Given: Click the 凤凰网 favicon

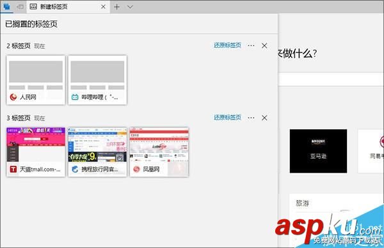Looking at the screenshot, I should [136, 169].
